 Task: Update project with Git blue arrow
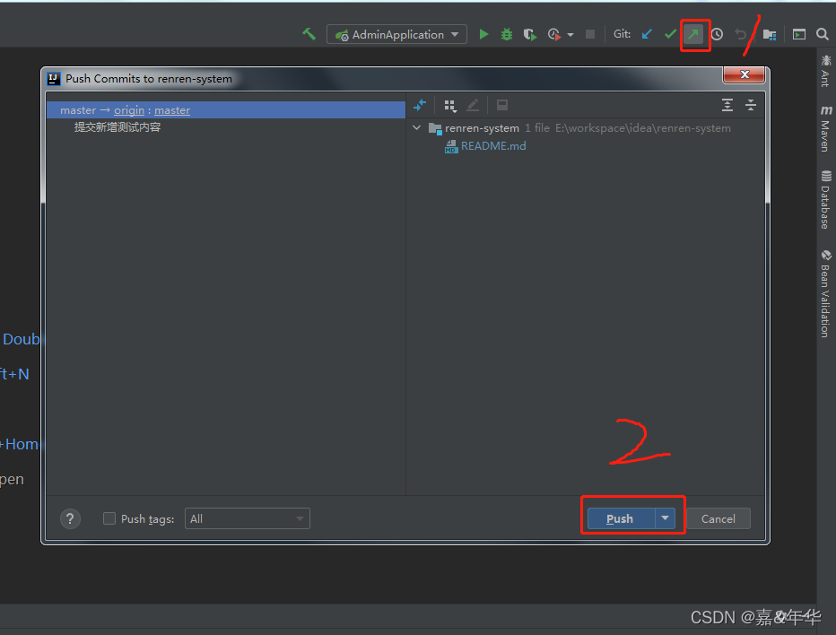click(x=647, y=35)
